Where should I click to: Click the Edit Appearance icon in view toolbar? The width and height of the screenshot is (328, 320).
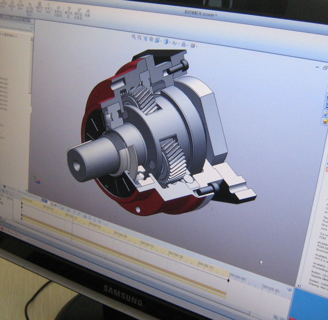(184, 44)
